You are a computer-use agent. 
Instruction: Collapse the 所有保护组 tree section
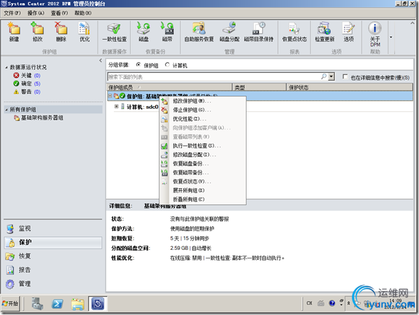[x=6, y=109]
